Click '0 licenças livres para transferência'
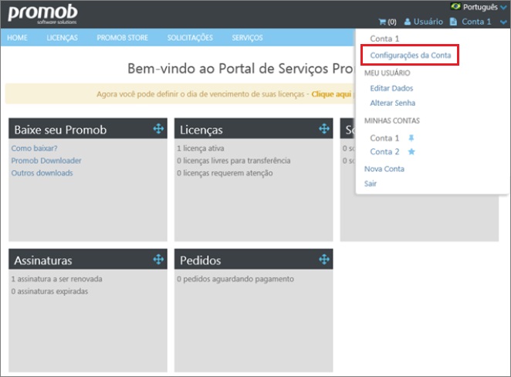This screenshot has height=377, width=511. (234, 161)
